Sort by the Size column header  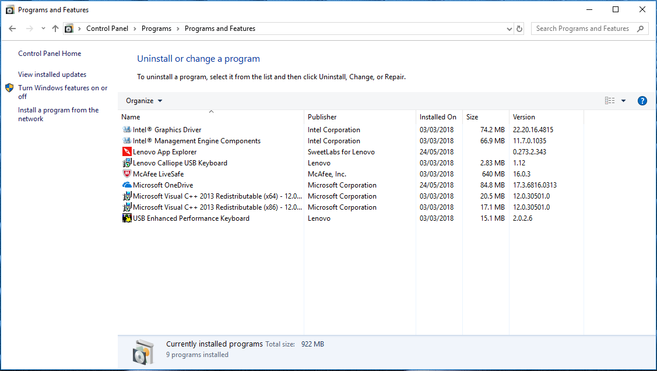[x=486, y=117]
